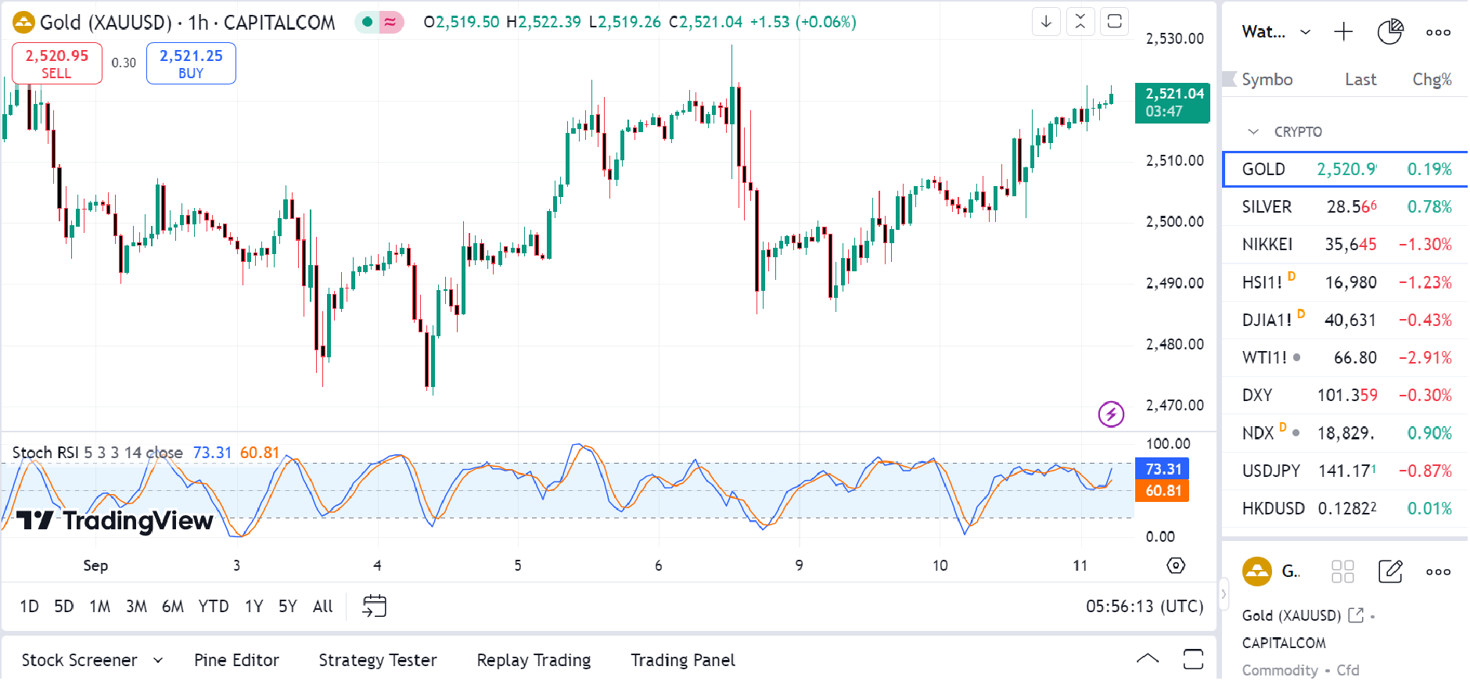Collapse the CRYPTO section chevron
1470x688 pixels.
tap(1253, 132)
